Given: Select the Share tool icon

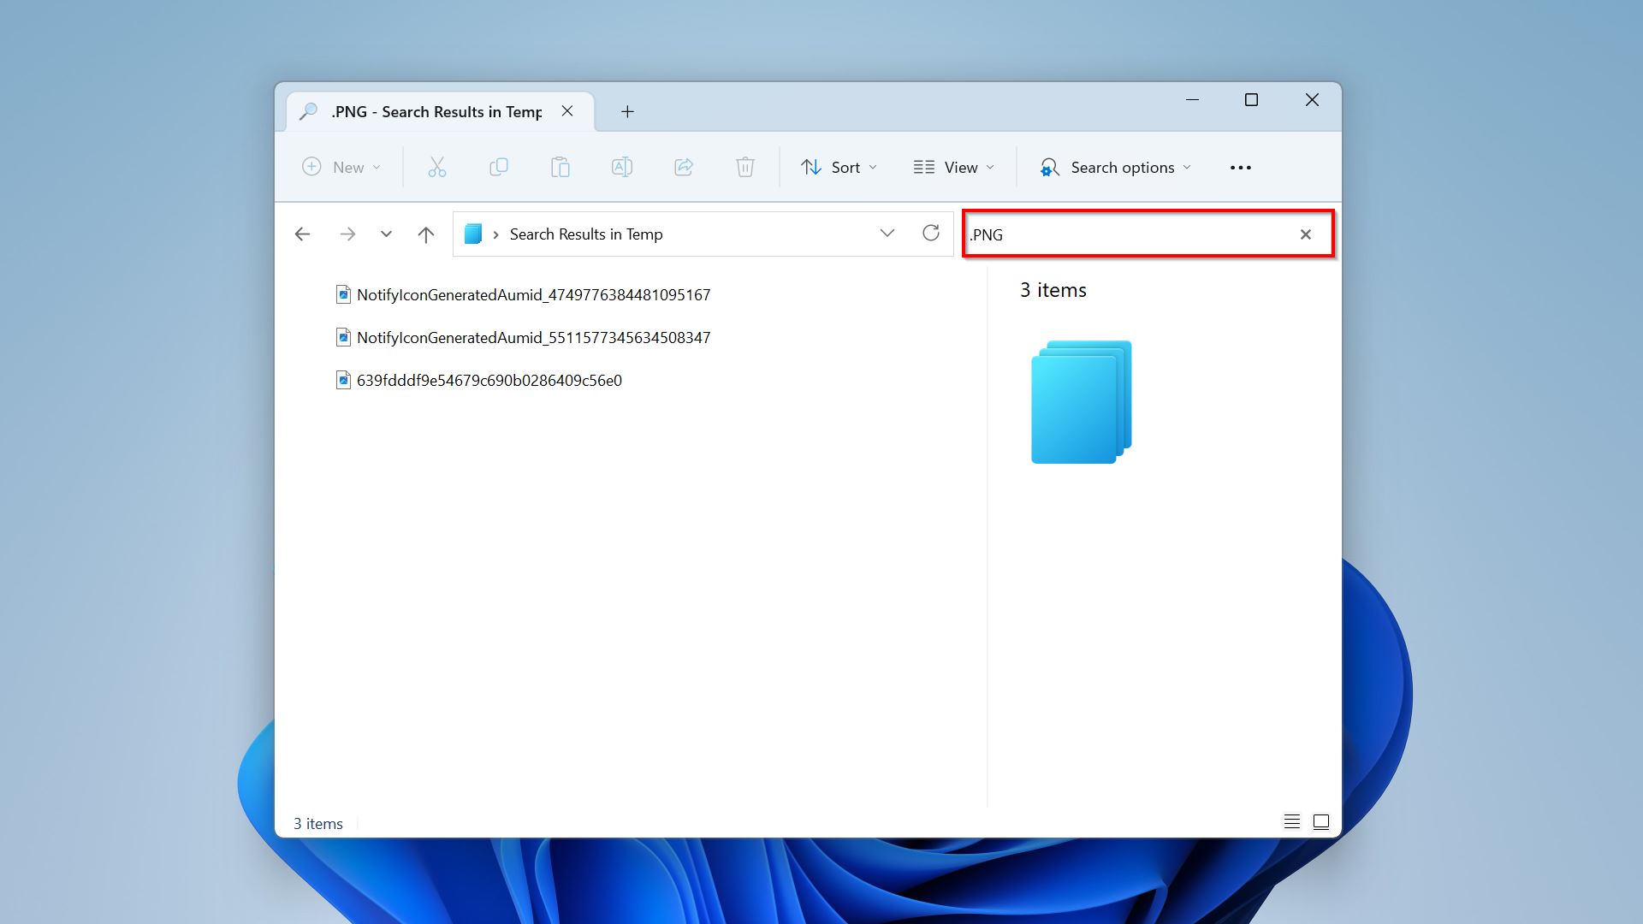Looking at the screenshot, I should [683, 167].
